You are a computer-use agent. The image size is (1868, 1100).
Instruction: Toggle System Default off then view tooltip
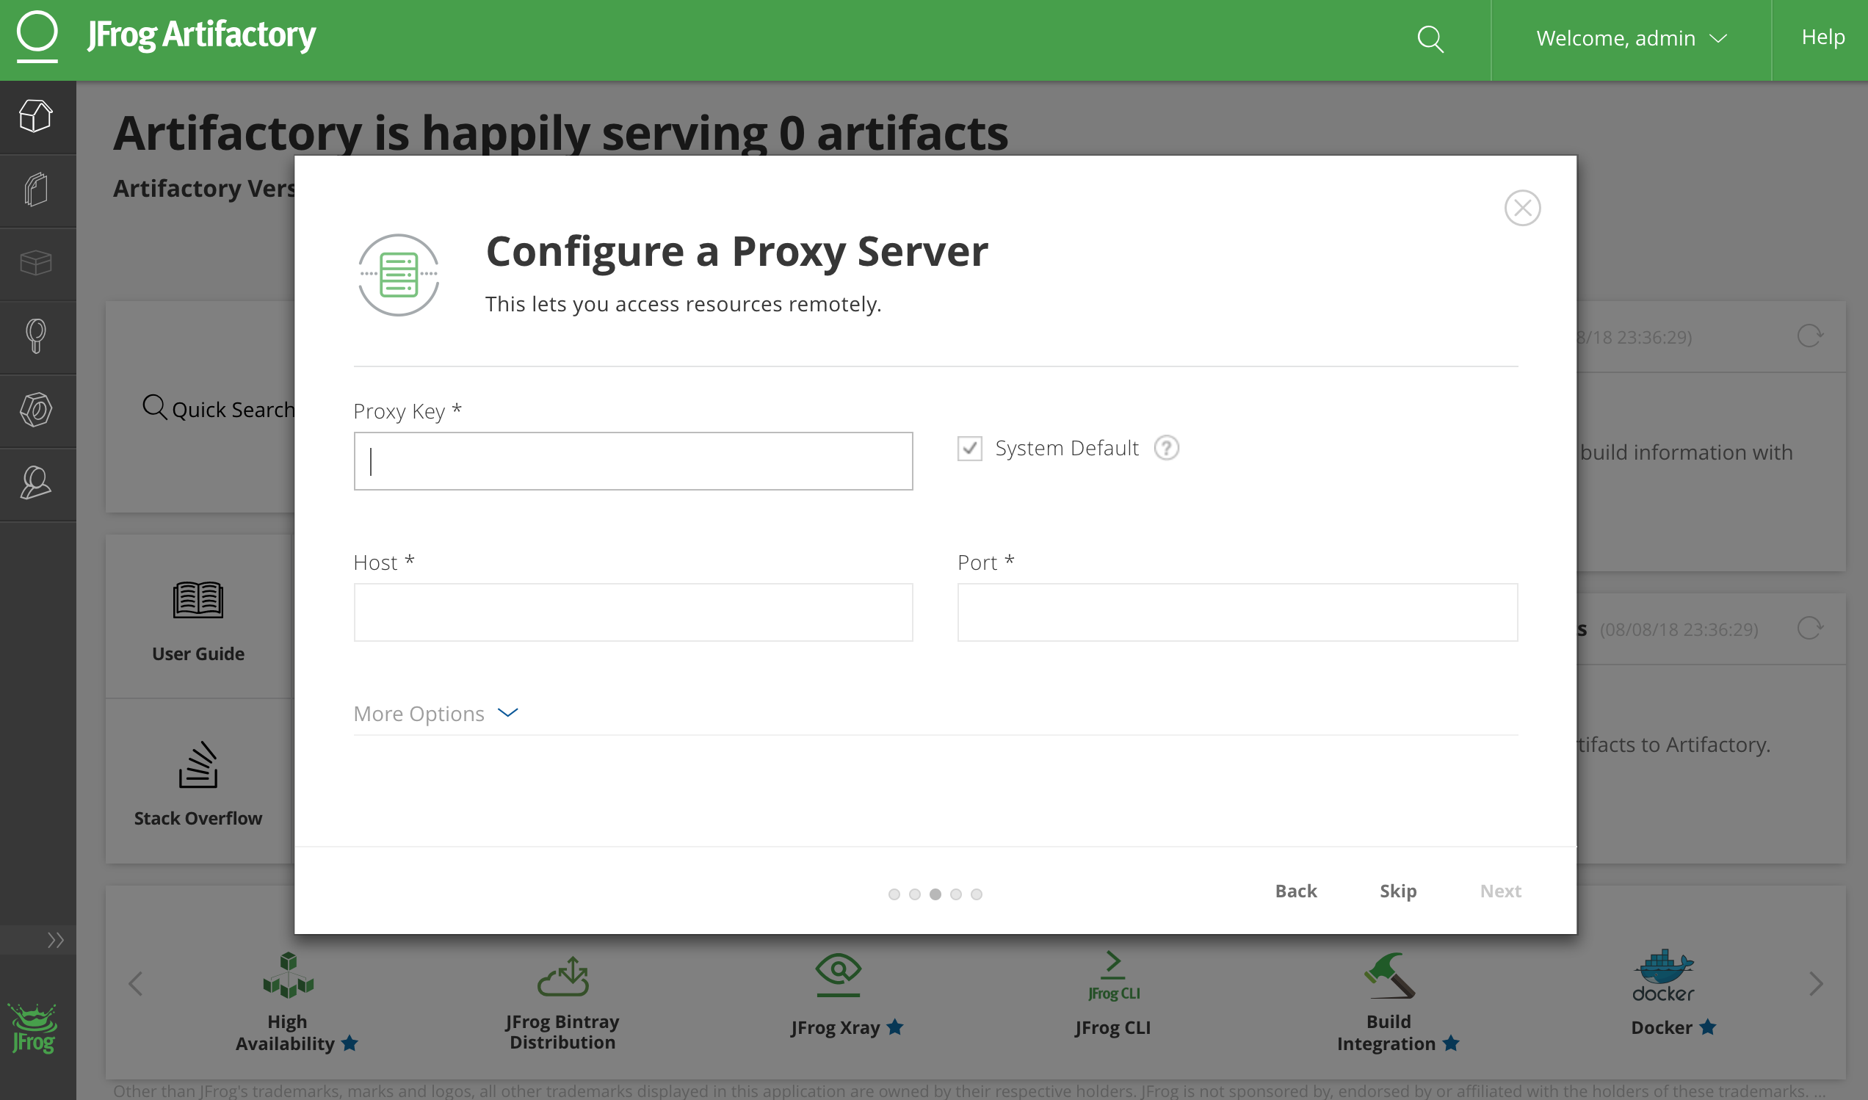tap(969, 448)
